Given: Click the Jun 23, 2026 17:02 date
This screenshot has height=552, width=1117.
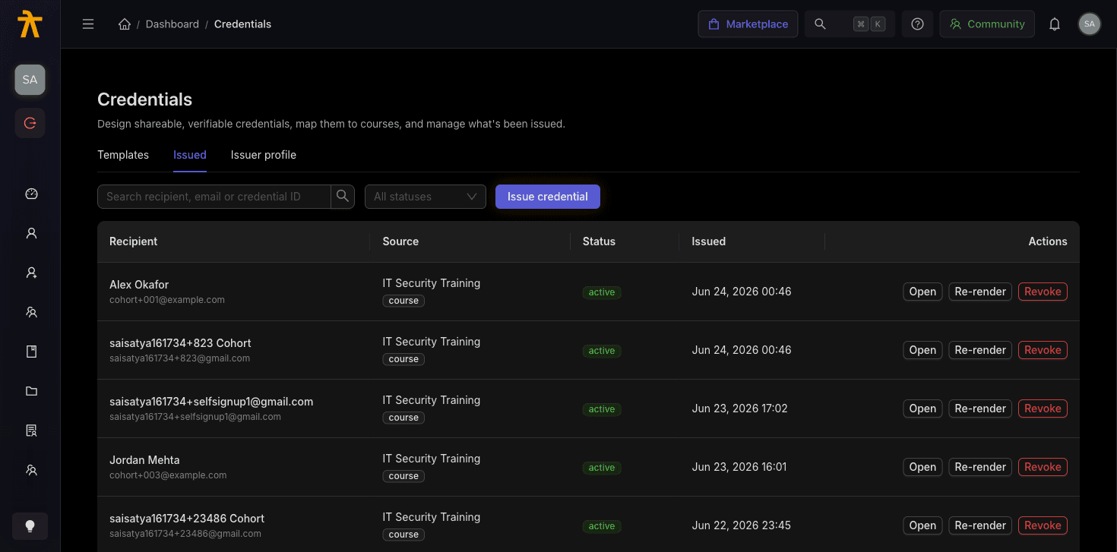Looking at the screenshot, I should coord(739,408).
